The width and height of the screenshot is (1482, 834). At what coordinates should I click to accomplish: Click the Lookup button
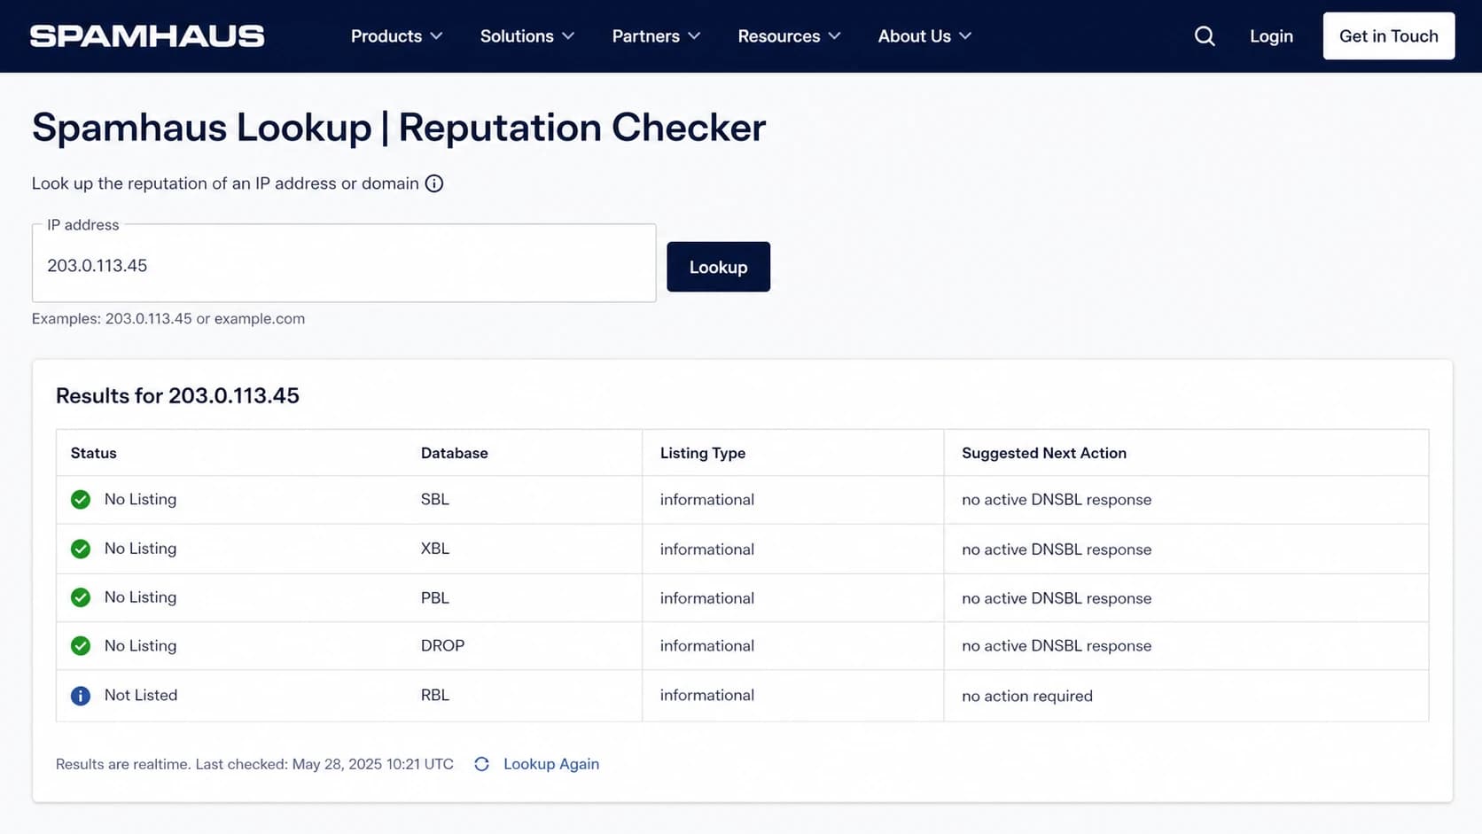(718, 267)
